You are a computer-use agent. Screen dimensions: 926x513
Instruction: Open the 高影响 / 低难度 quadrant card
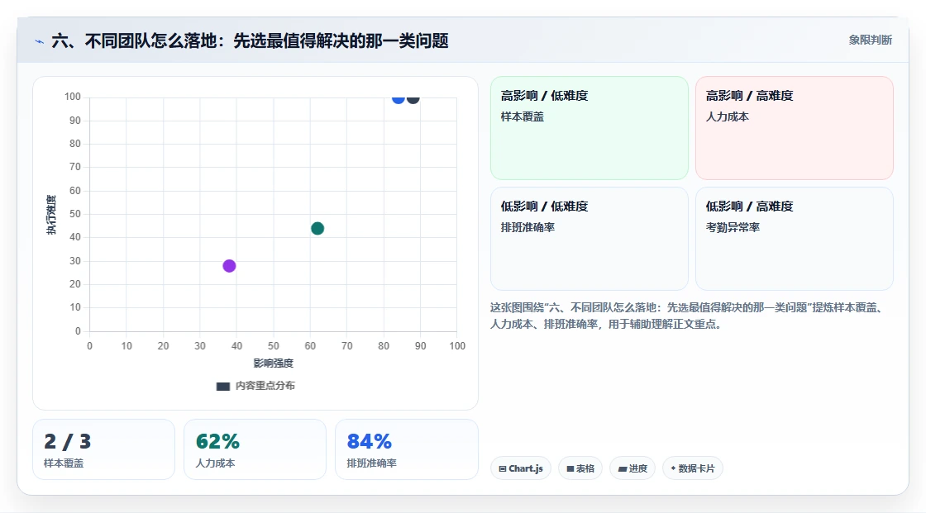[589, 127]
